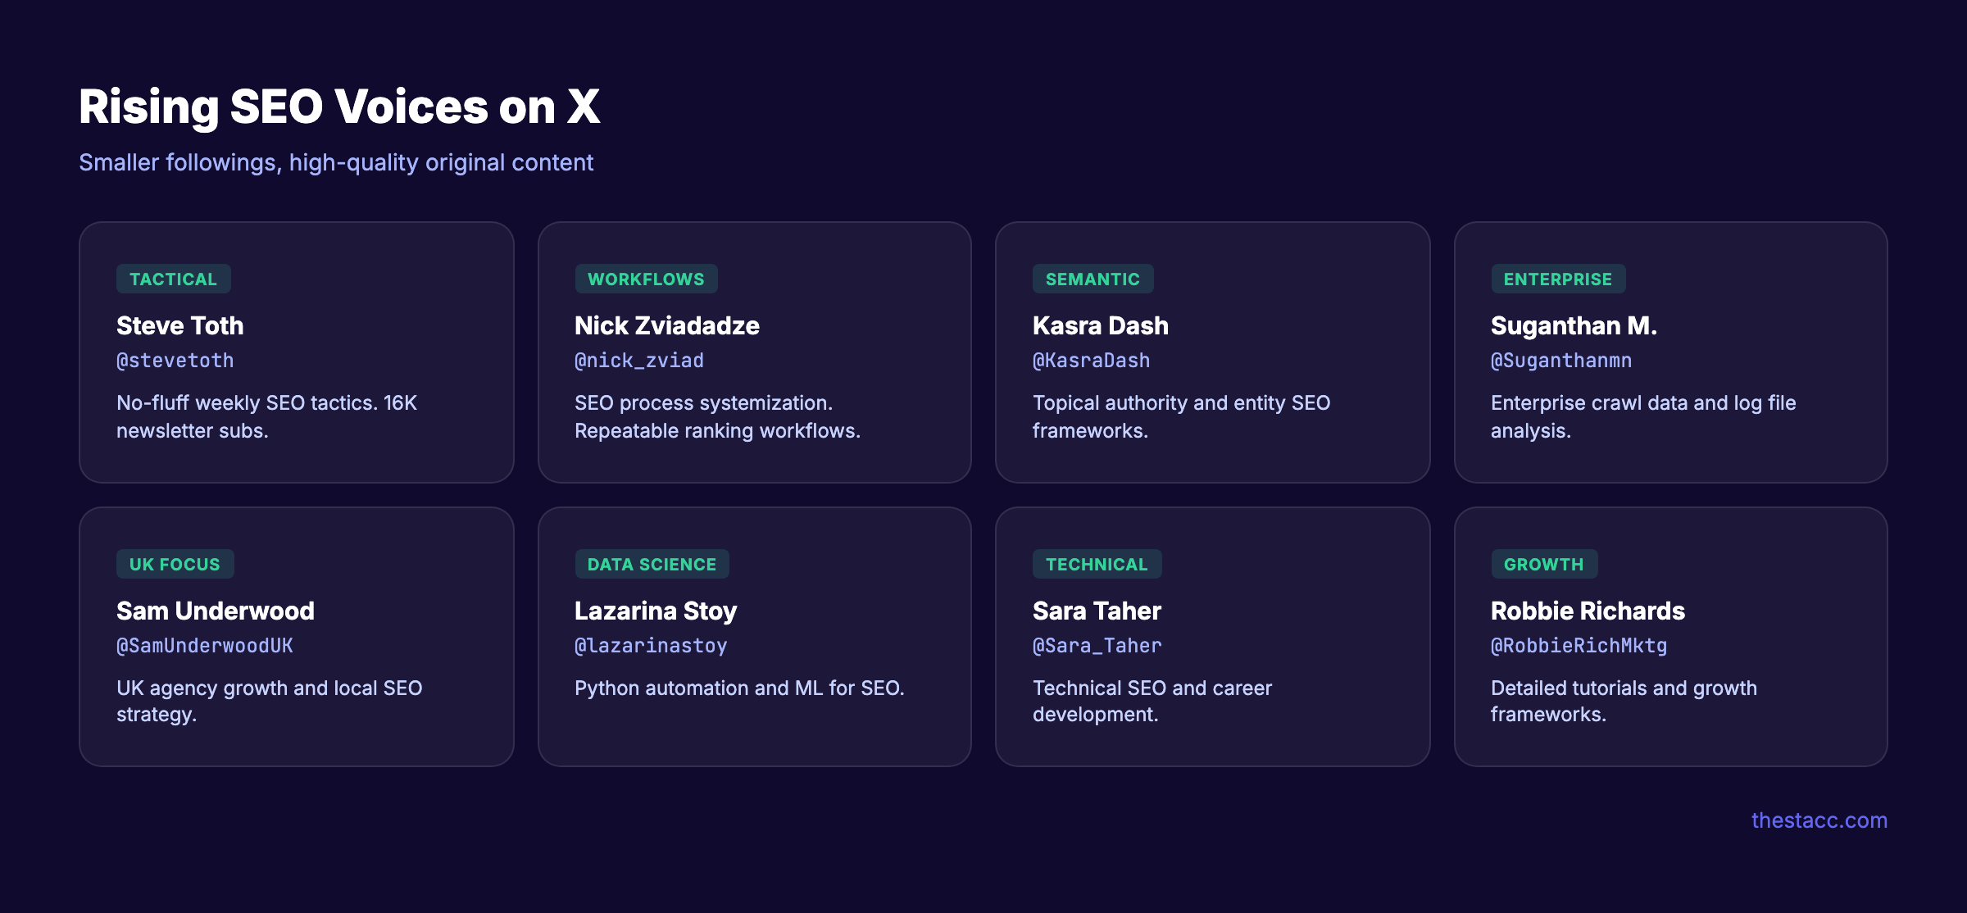Select the UK FOCUS category badge
The image size is (1967, 913).
[x=175, y=564]
